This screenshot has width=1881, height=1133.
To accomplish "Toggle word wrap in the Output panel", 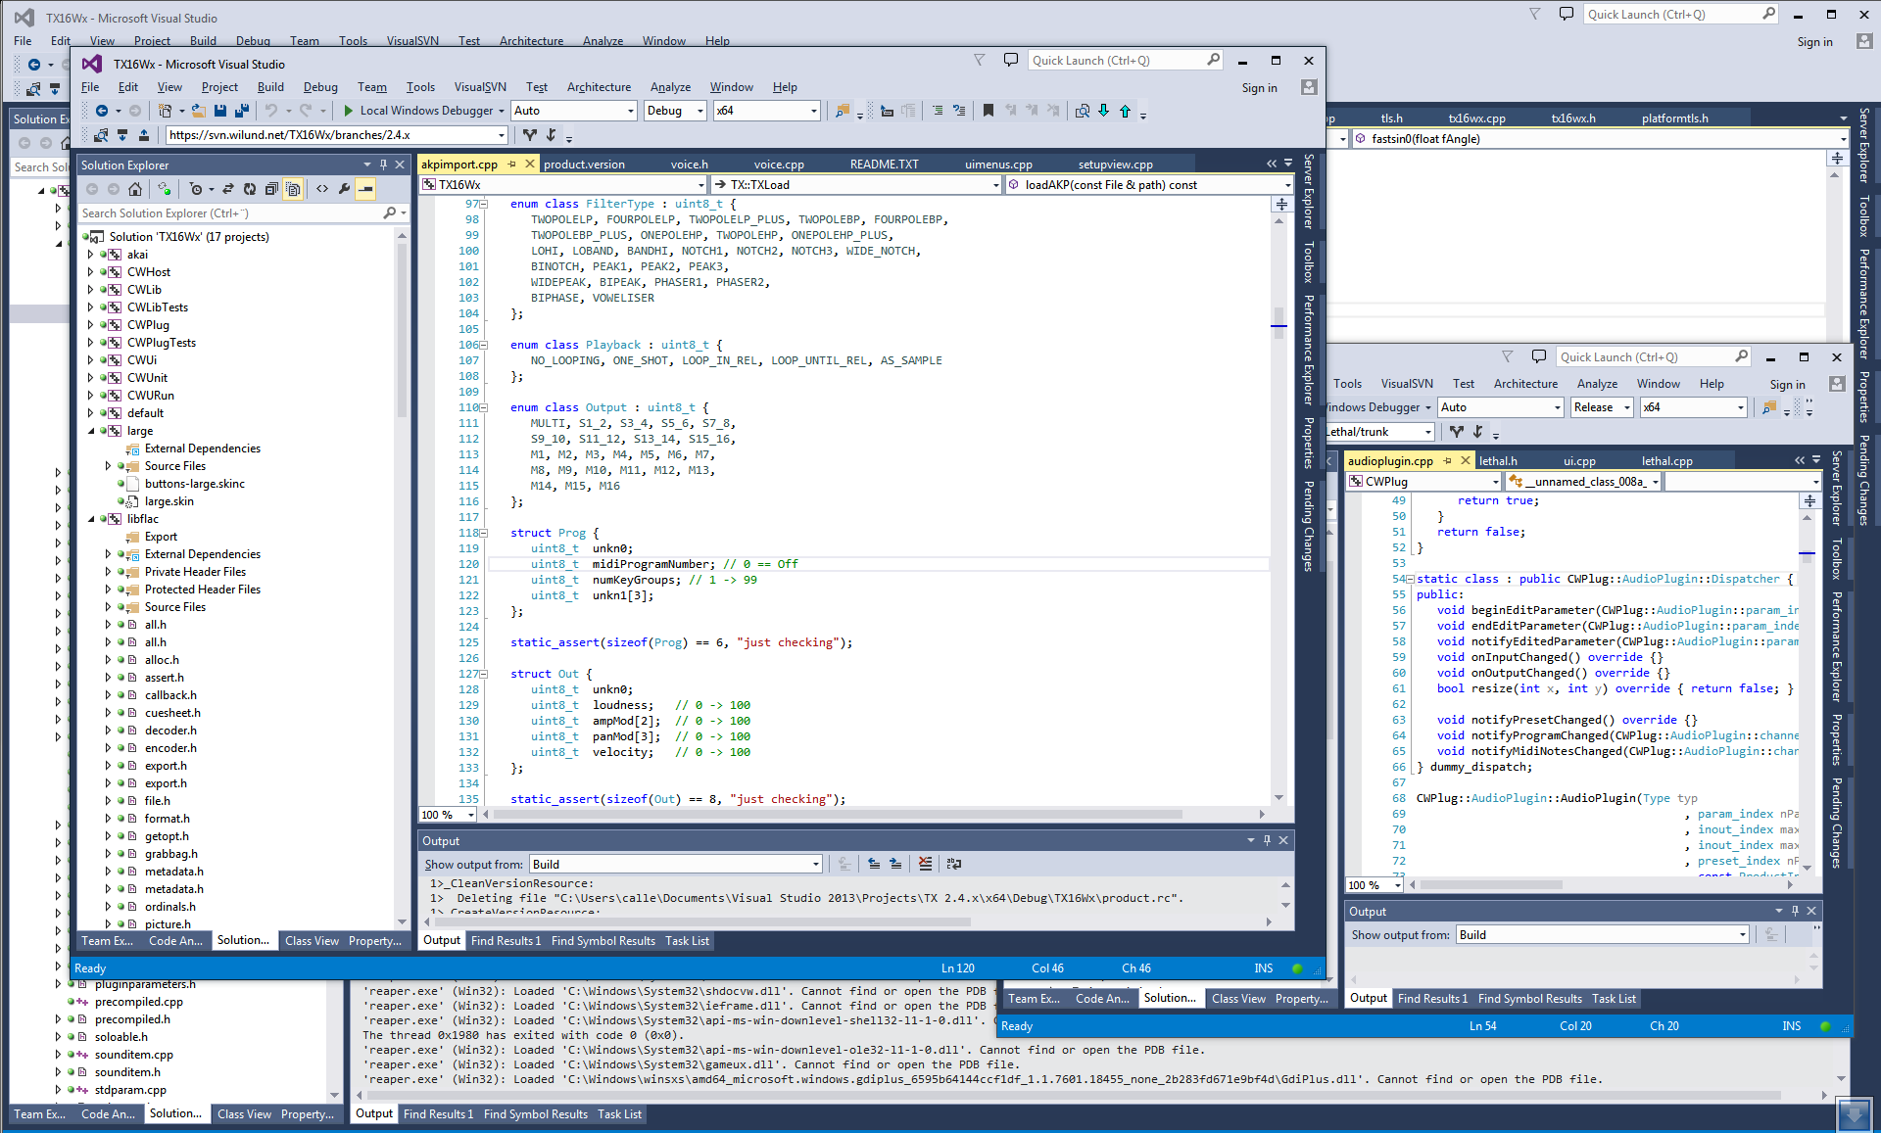I will point(954,864).
